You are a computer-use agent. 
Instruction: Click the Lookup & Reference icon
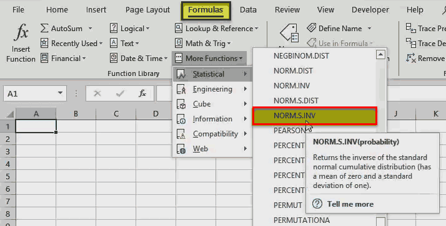point(179,29)
